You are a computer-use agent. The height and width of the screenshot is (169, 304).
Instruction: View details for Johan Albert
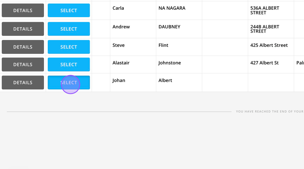click(x=23, y=83)
